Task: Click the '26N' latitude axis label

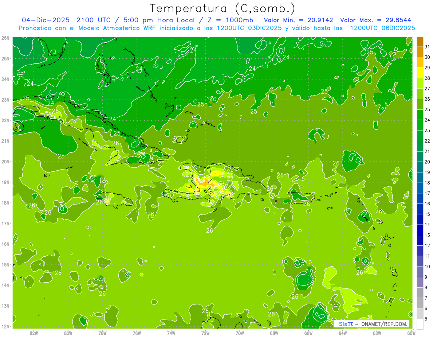Action: pyautogui.click(x=5, y=38)
